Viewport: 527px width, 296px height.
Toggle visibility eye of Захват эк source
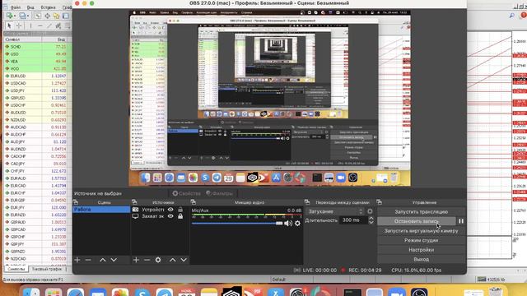(x=170, y=216)
